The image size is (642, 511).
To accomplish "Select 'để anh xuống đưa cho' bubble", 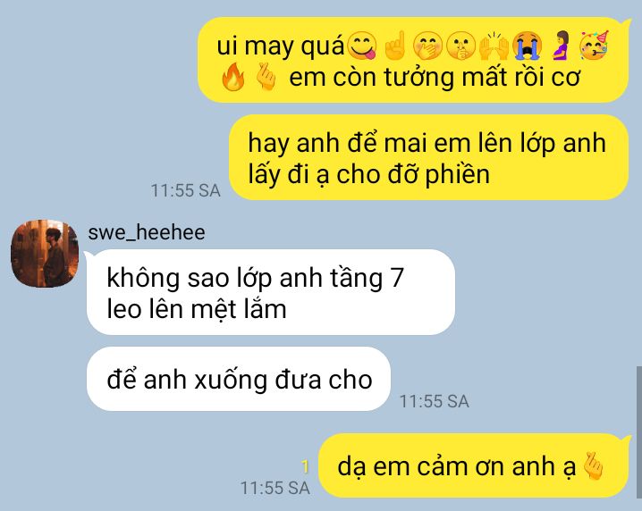I will (239, 379).
